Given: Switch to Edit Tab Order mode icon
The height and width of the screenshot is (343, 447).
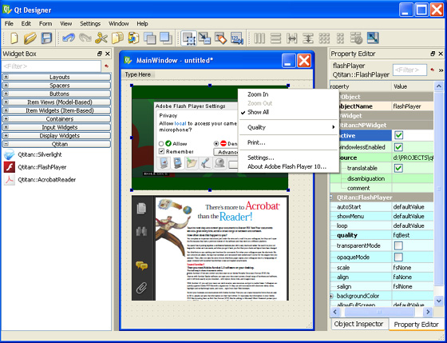Looking at the screenshot, I should point(237,38).
